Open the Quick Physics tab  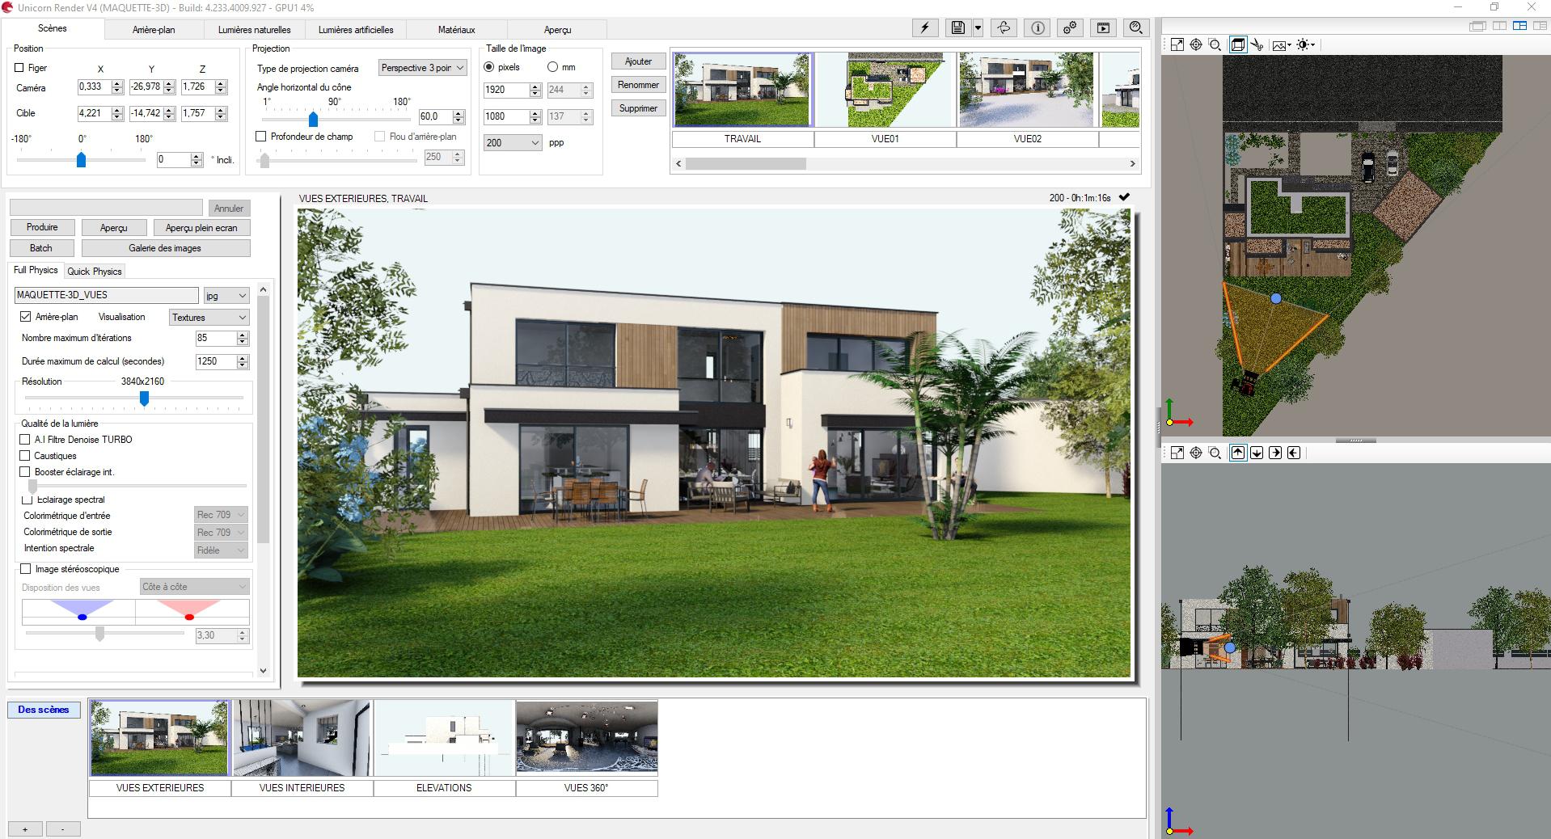pyautogui.click(x=95, y=272)
